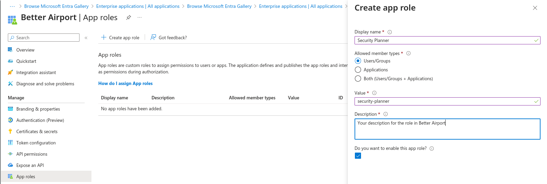Uncheck the enable this app role checkbox
Image resolution: width=547 pixels, height=184 pixels.
coord(358,156)
